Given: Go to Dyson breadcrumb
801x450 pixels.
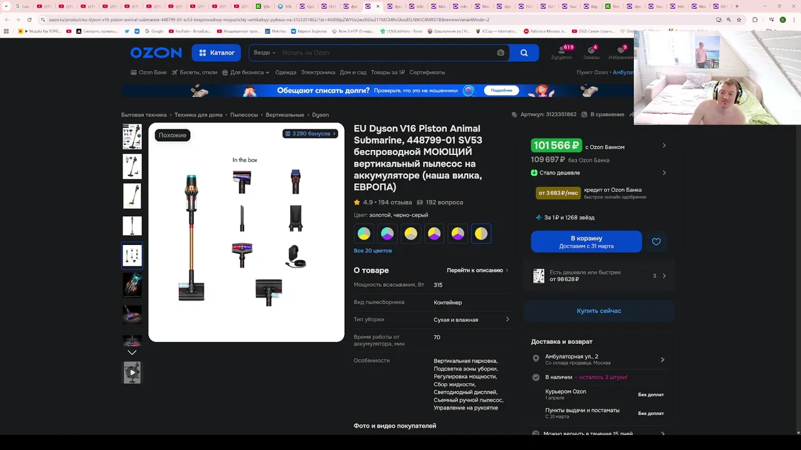Looking at the screenshot, I should click(320, 115).
